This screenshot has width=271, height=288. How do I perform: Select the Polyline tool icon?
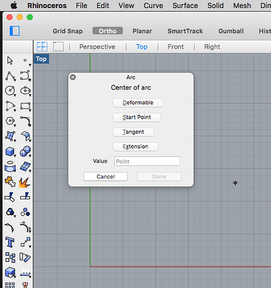pos(10,76)
